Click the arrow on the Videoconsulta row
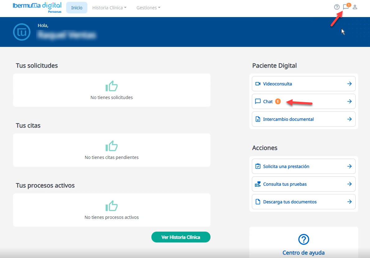Screen dimensions: 370x258 [349, 84]
